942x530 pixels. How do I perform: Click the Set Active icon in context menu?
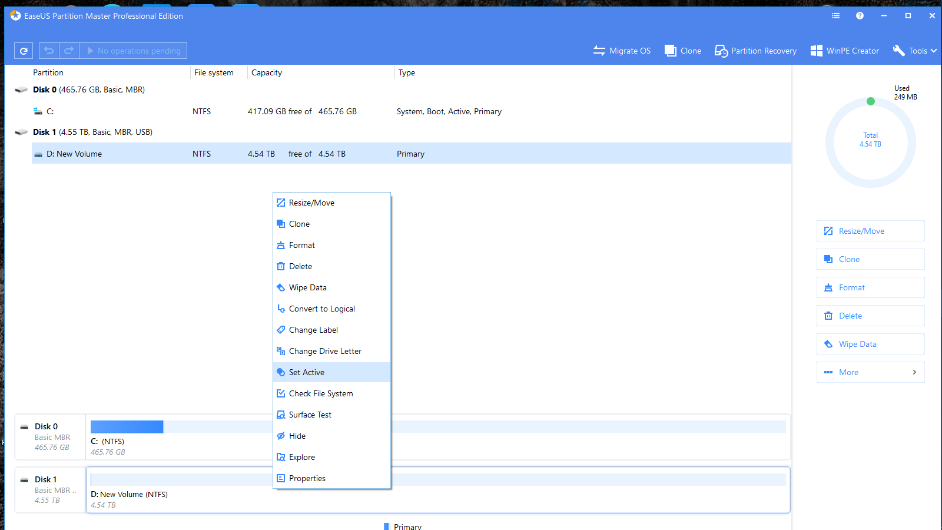pyautogui.click(x=281, y=372)
